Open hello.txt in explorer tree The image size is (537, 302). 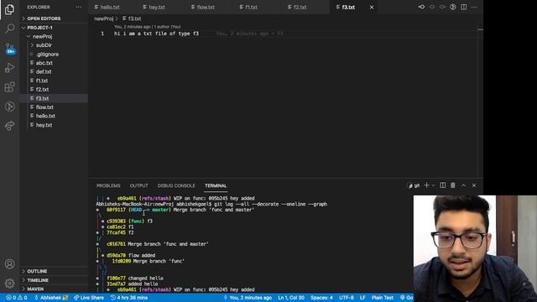[x=54, y=116]
